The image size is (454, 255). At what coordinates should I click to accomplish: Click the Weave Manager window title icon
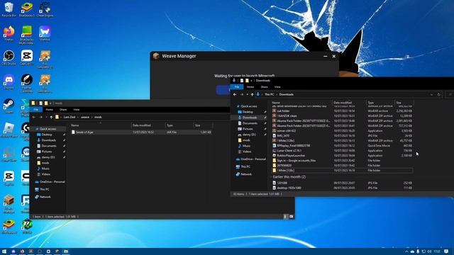[156, 56]
